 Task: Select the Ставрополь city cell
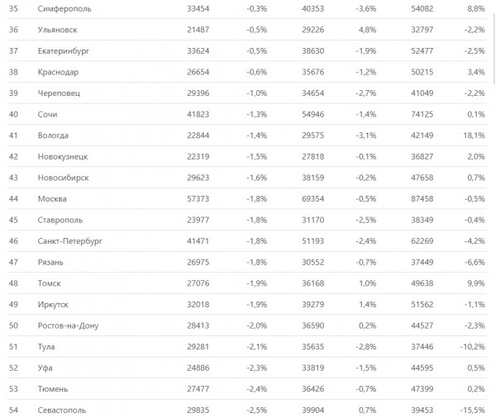pos(60,220)
